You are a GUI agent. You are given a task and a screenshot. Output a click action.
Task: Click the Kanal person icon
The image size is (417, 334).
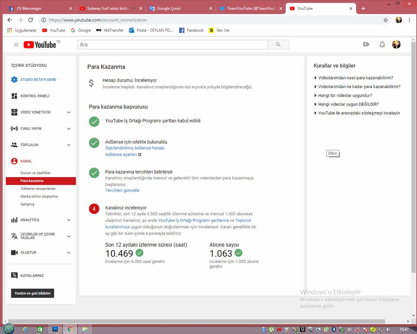coord(14,161)
